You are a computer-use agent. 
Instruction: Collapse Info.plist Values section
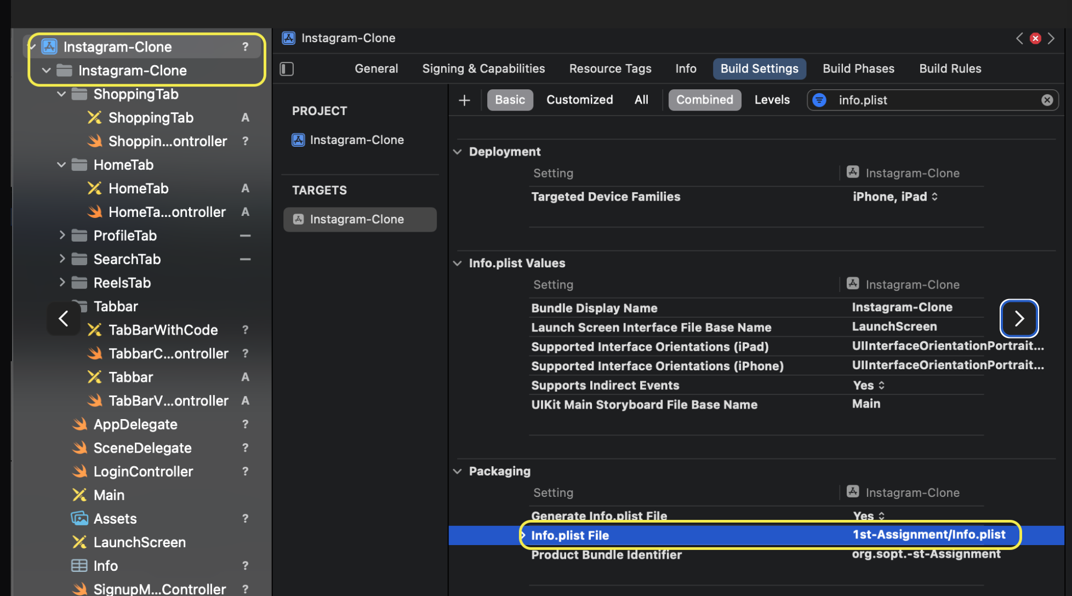[x=458, y=263]
